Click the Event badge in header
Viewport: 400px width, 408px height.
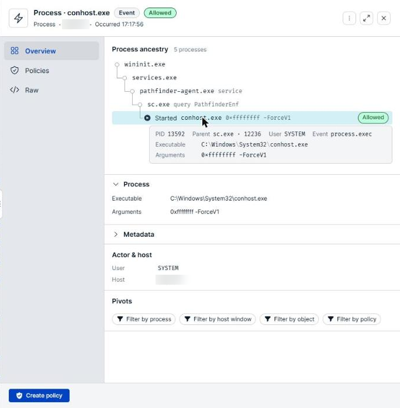[x=127, y=13]
